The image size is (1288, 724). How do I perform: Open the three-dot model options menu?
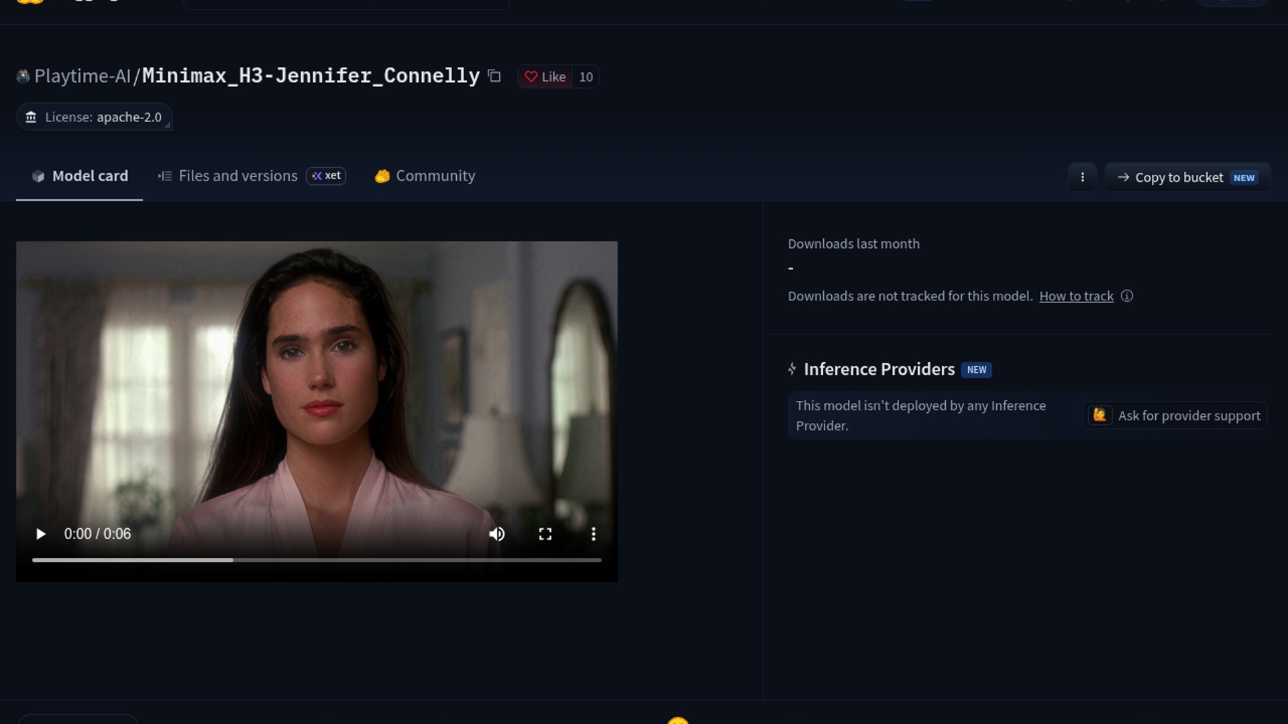1082,178
